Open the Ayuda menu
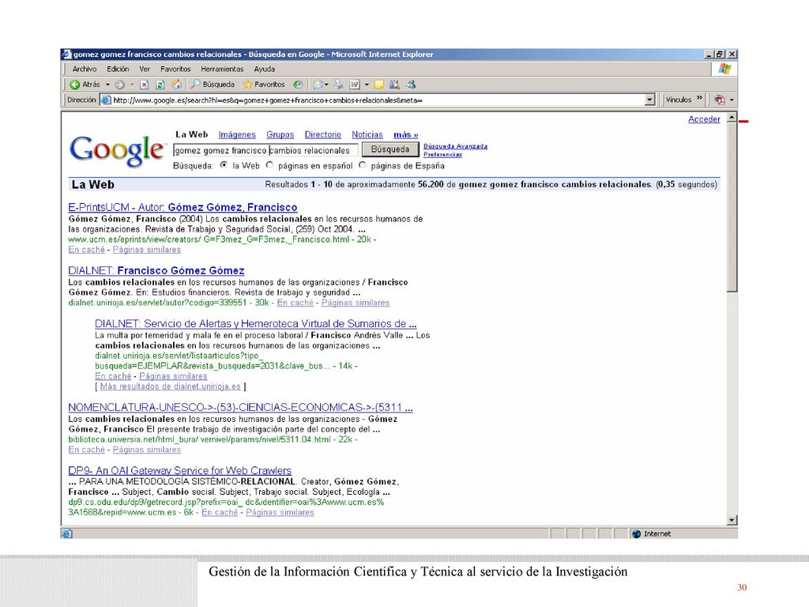 [x=264, y=69]
